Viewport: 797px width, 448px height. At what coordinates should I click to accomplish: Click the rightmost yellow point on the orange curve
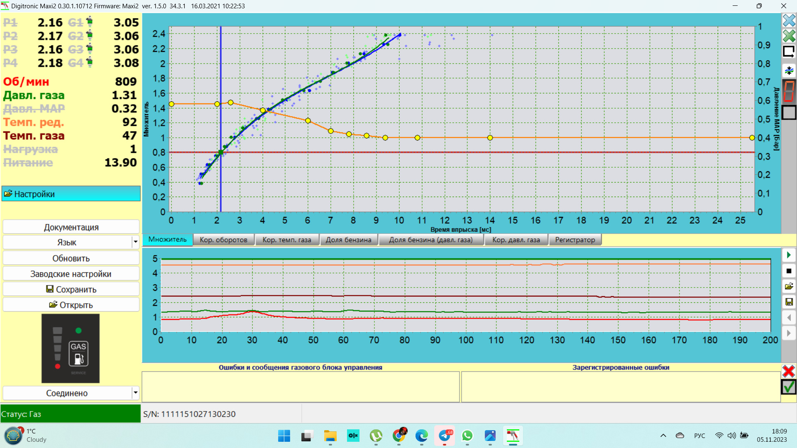tap(752, 138)
